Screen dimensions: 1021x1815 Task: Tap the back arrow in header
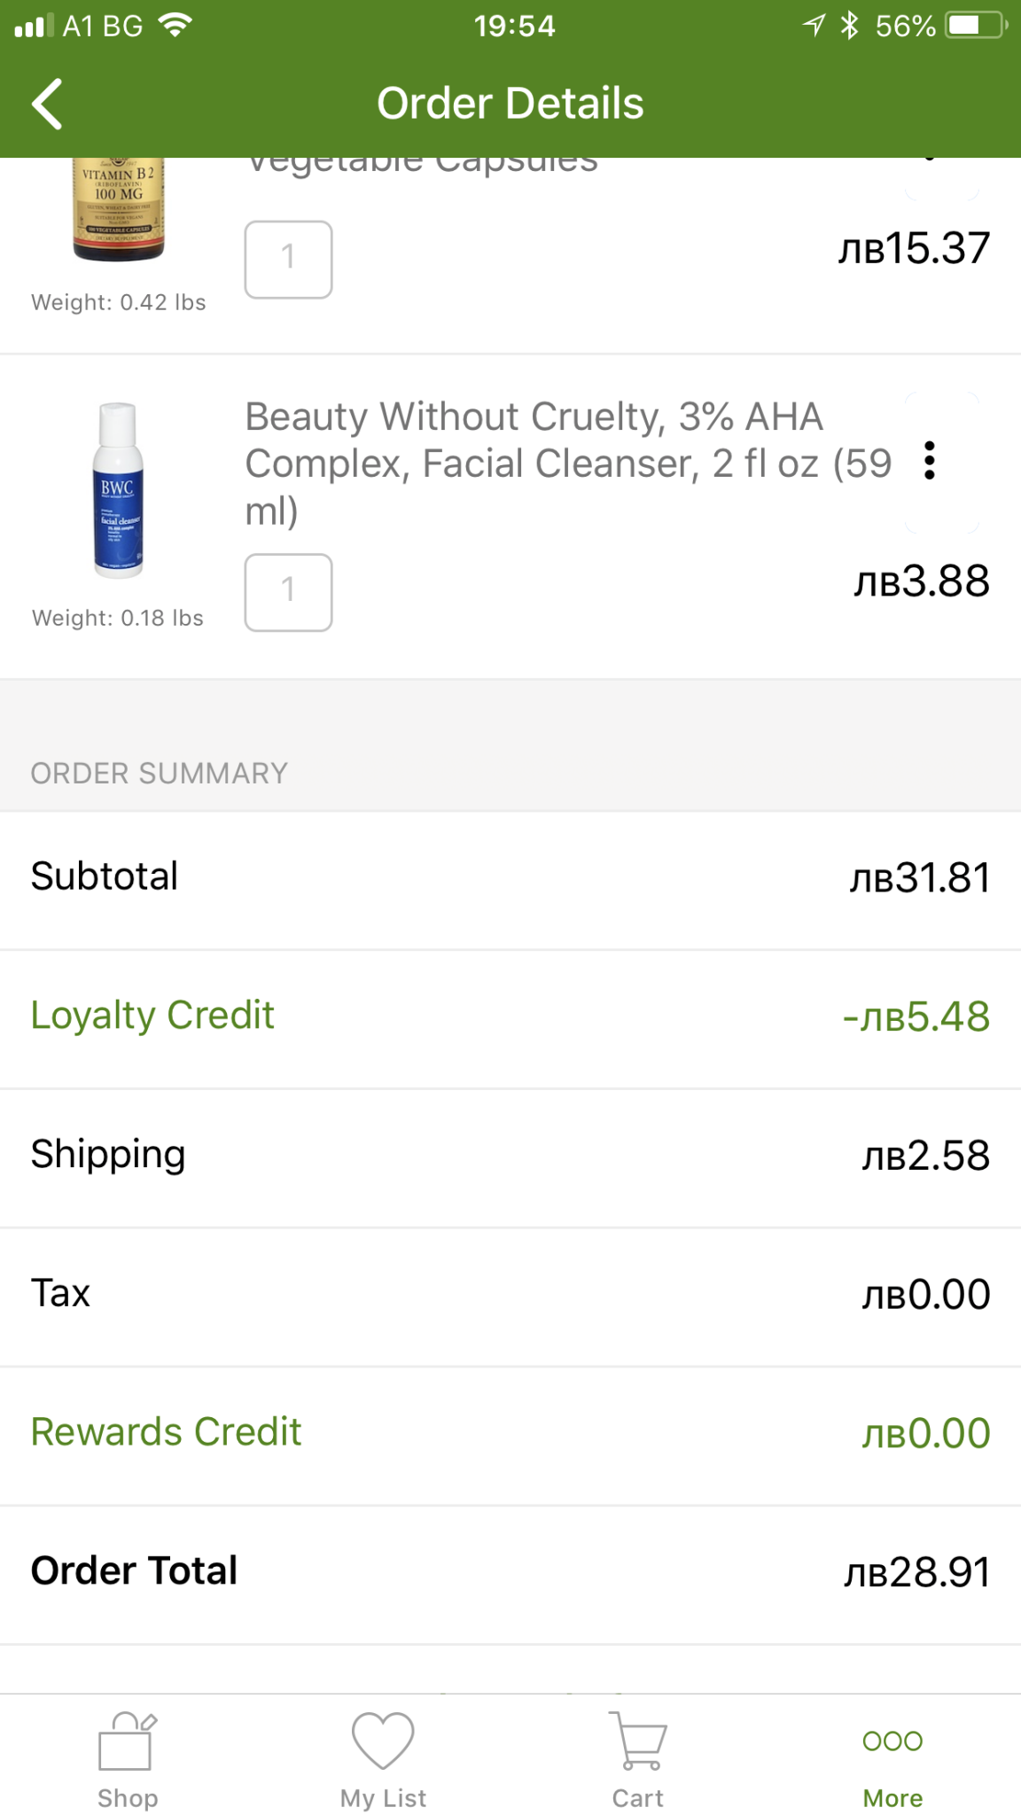(x=48, y=104)
